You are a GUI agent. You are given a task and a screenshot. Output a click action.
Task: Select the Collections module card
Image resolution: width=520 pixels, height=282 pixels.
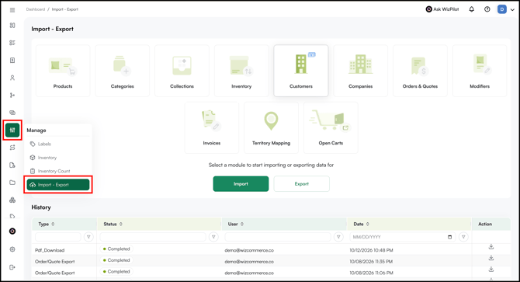point(182,71)
